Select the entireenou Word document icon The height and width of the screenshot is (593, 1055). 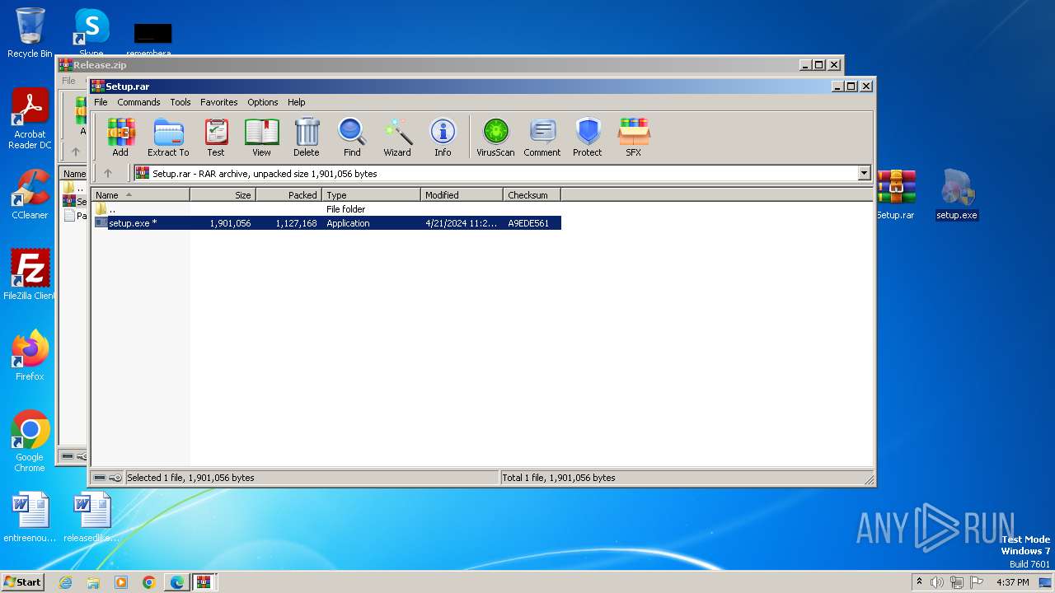(x=30, y=517)
